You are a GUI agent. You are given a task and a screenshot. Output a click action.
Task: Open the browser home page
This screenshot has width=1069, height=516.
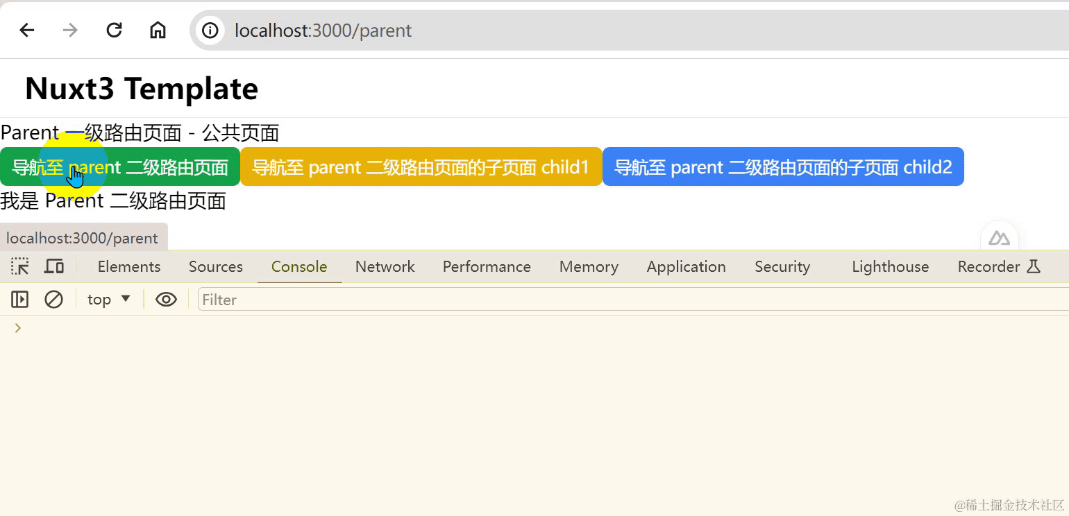158,31
